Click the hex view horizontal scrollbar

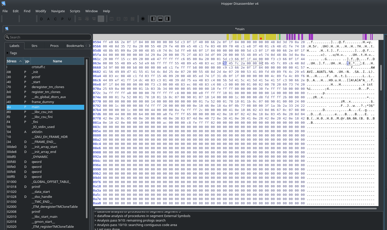(236, 208)
